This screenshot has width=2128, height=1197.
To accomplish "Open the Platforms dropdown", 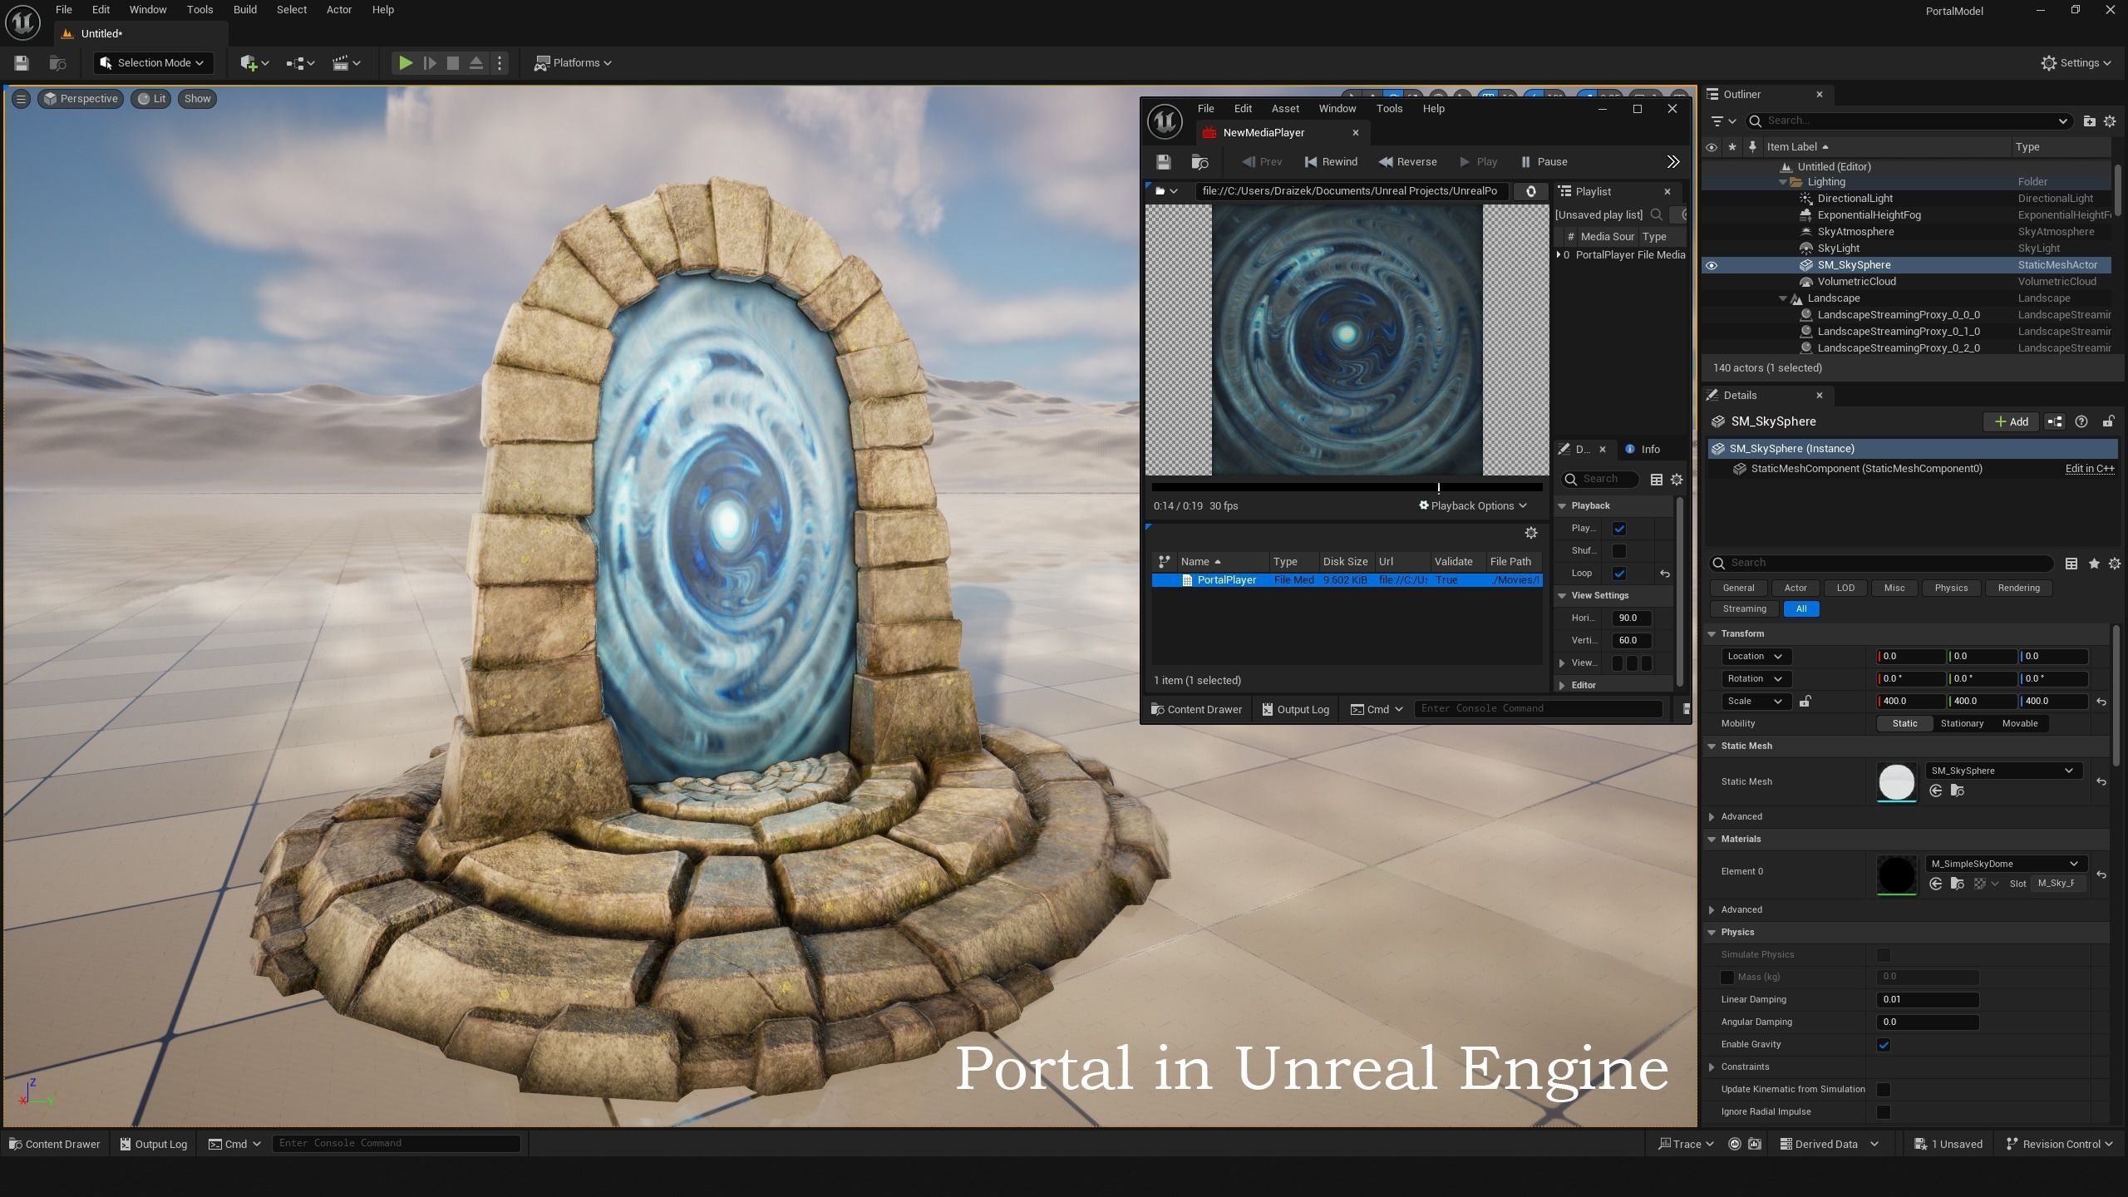I will (x=573, y=63).
